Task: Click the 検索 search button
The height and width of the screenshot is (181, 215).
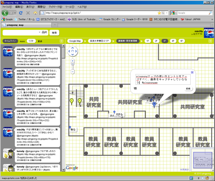Action: pos(54,33)
